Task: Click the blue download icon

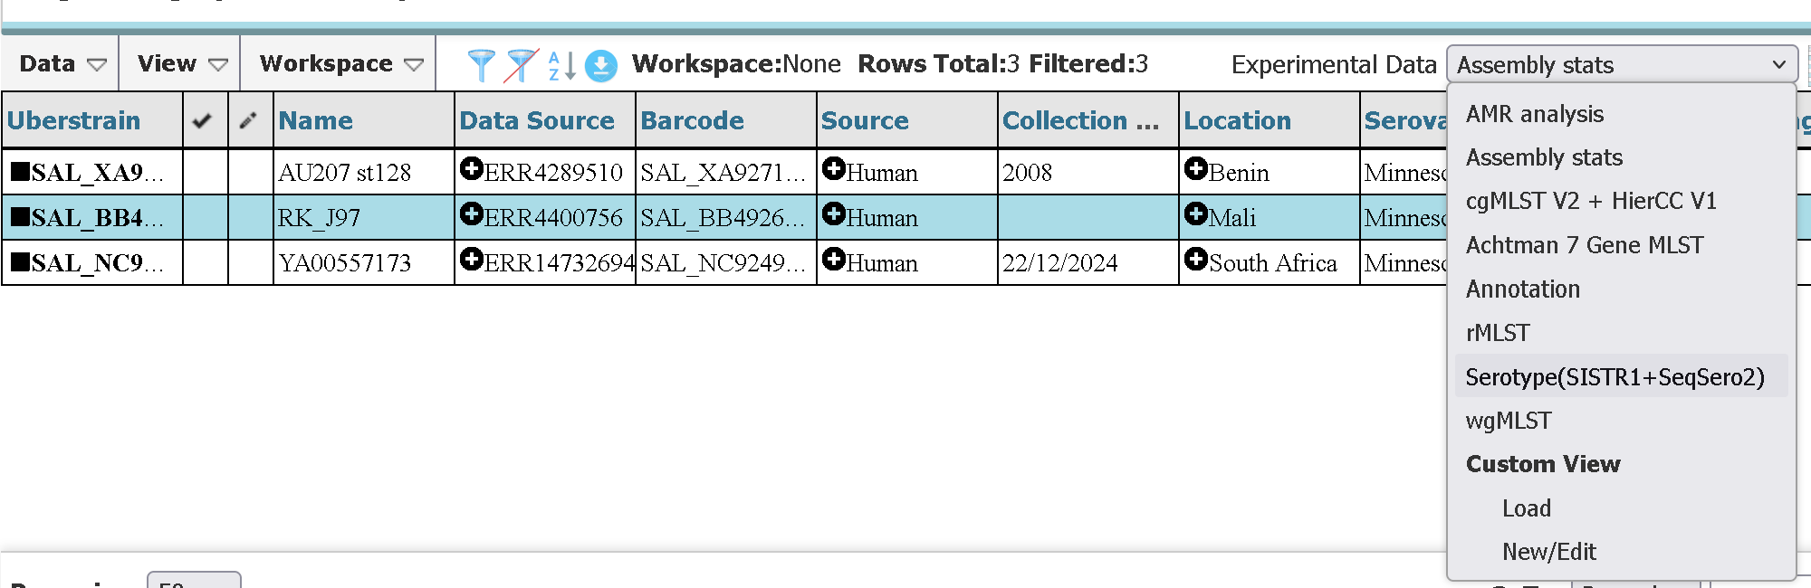Action: click(x=601, y=65)
